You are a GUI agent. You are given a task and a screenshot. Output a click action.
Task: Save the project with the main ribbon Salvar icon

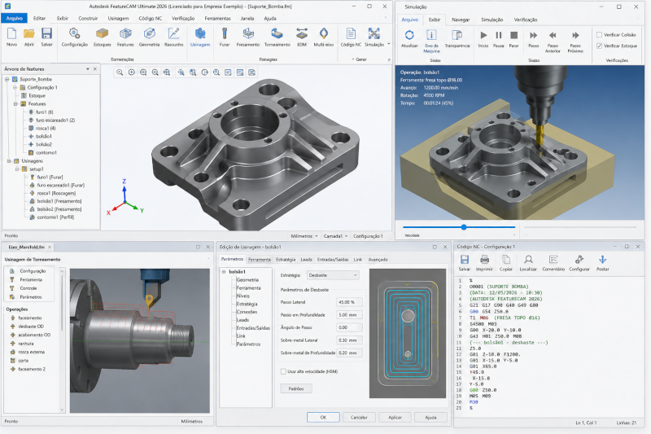[46, 33]
